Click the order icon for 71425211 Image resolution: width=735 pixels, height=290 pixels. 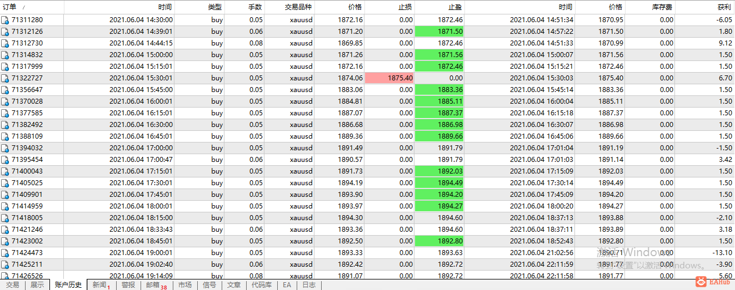[5, 264]
